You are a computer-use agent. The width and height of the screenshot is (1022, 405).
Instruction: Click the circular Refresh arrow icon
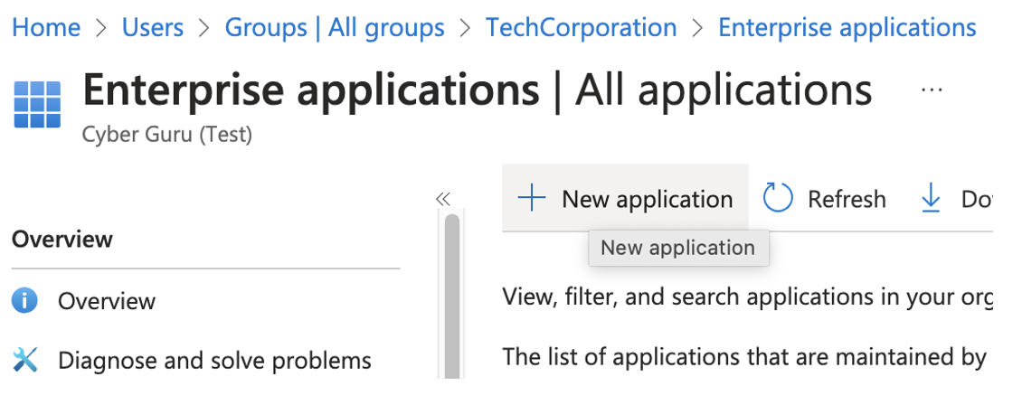tap(778, 198)
